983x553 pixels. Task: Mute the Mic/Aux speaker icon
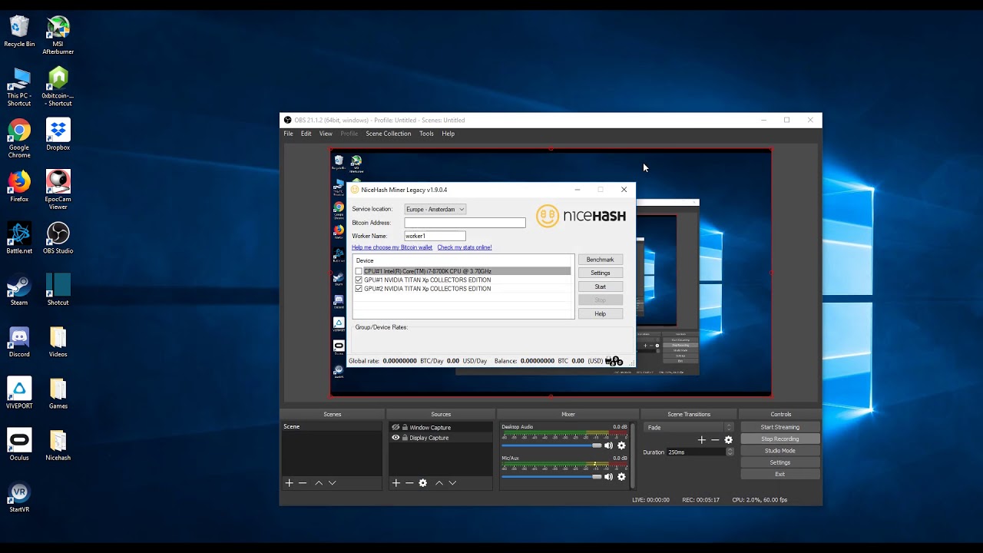[x=608, y=477]
